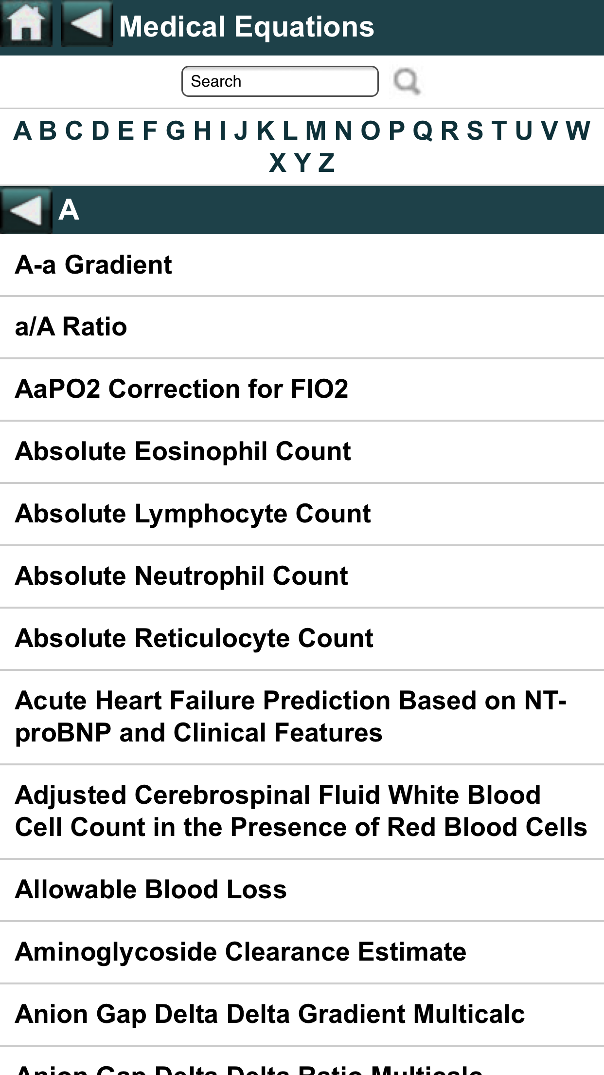Viewport: 604px width, 1075px height.
Task: Focus the Search text field
Action: 280,81
